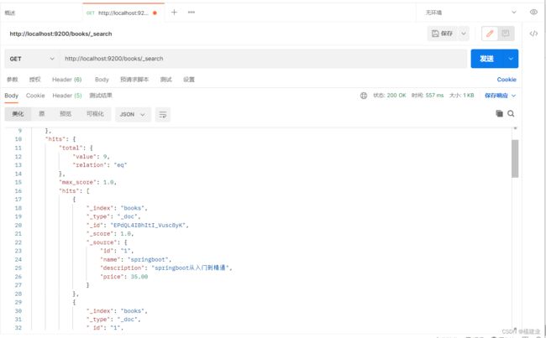Open the code snippet </> icon
The height and width of the screenshot is (338, 546).
click(x=533, y=34)
